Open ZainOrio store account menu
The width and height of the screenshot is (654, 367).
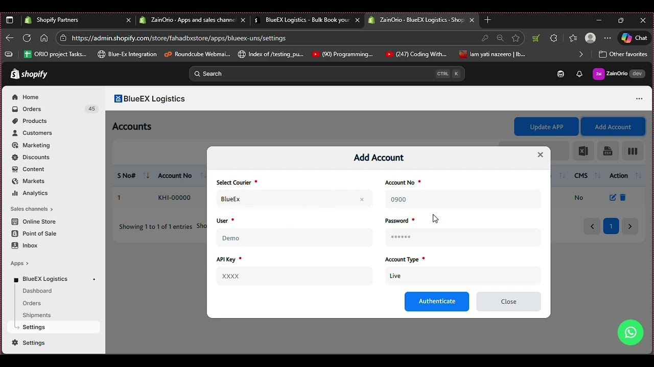(x=619, y=74)
